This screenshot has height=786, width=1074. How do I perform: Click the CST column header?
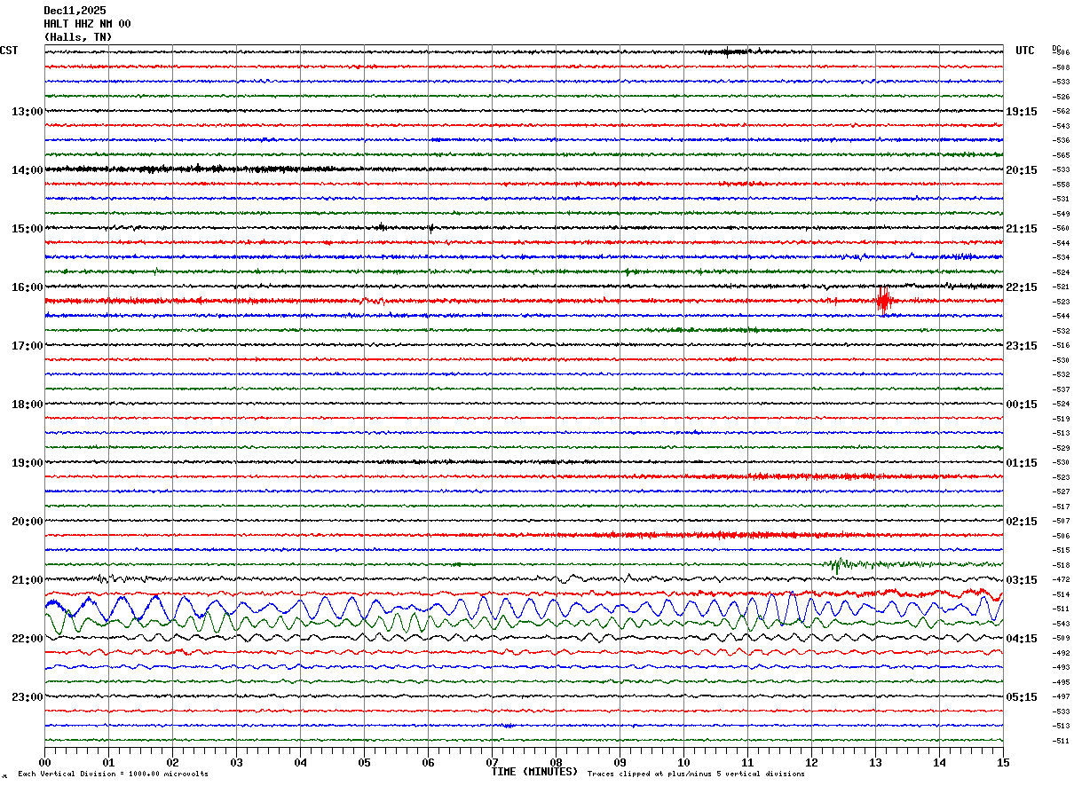click(x=9, y=51)
